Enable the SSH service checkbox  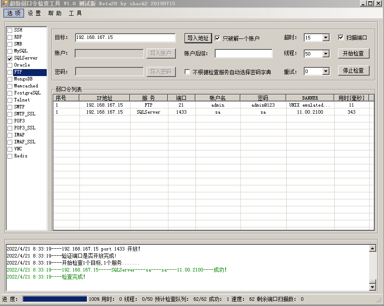coord(10,30)
